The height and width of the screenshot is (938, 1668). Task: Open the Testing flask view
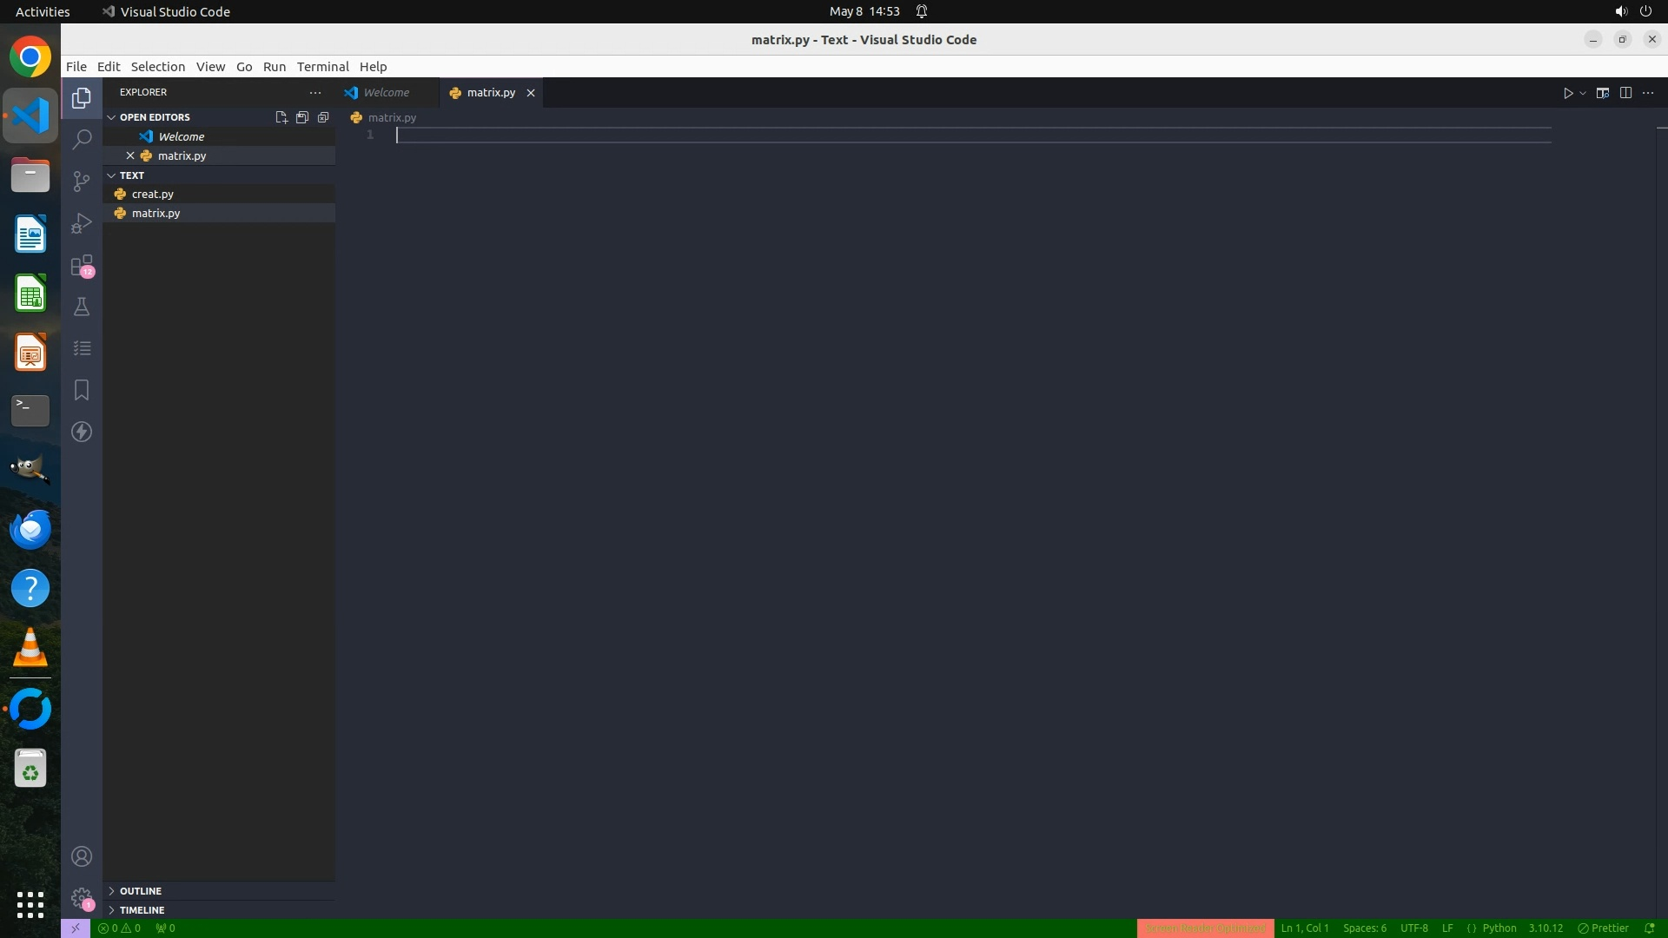coord(82,307)
